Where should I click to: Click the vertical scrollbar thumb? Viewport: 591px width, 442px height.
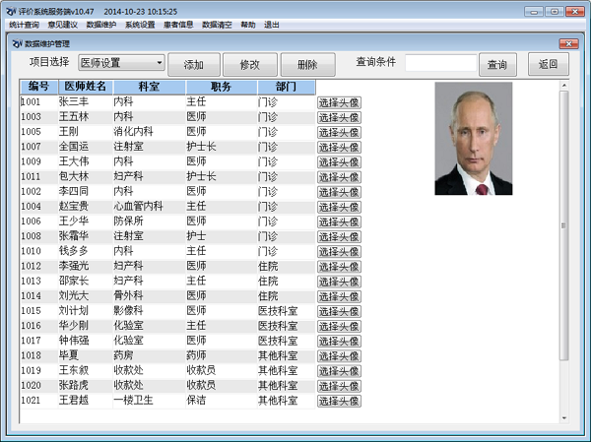coord(563,225)
